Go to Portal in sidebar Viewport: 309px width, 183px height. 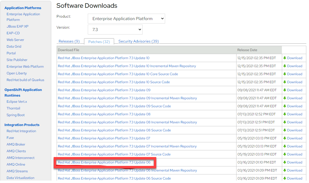coord(11,53)
